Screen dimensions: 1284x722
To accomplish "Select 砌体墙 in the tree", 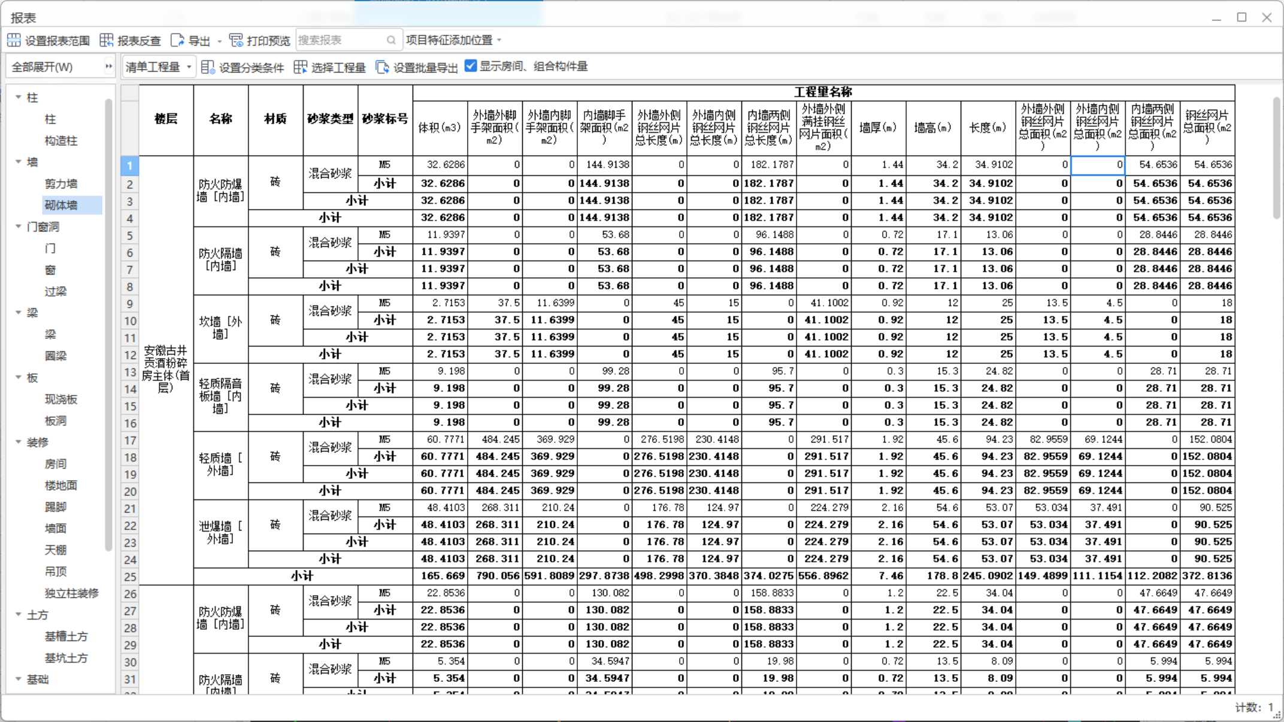I will tap(61, 205).
